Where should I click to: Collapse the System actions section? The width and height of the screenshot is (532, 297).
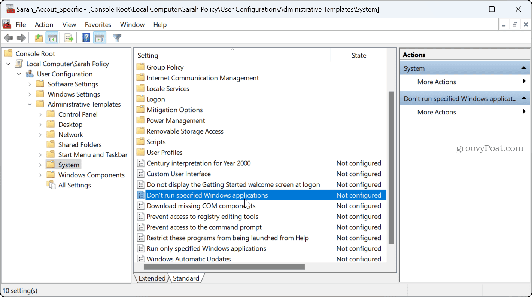(x=524, y=68)
